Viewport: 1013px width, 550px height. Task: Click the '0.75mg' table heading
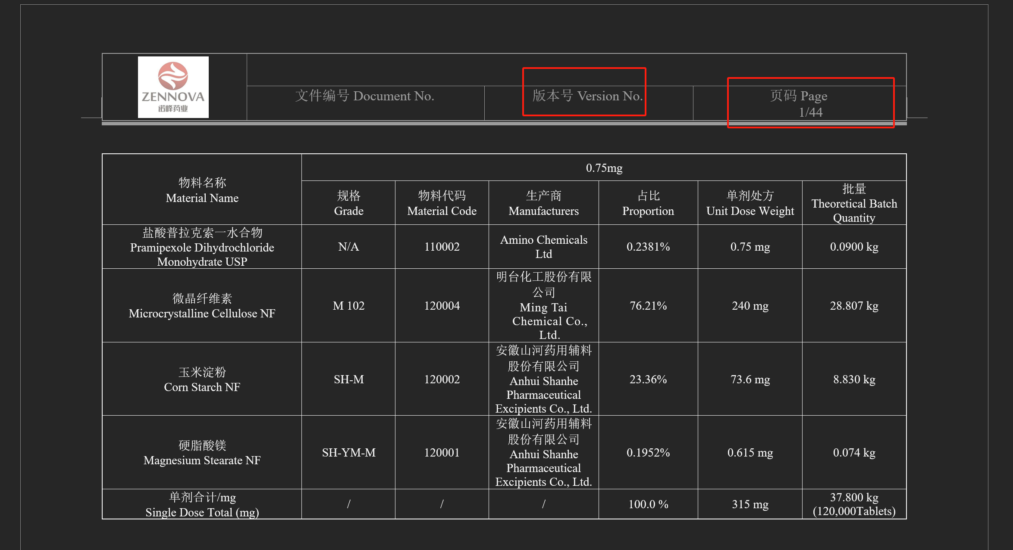[604, 168]
